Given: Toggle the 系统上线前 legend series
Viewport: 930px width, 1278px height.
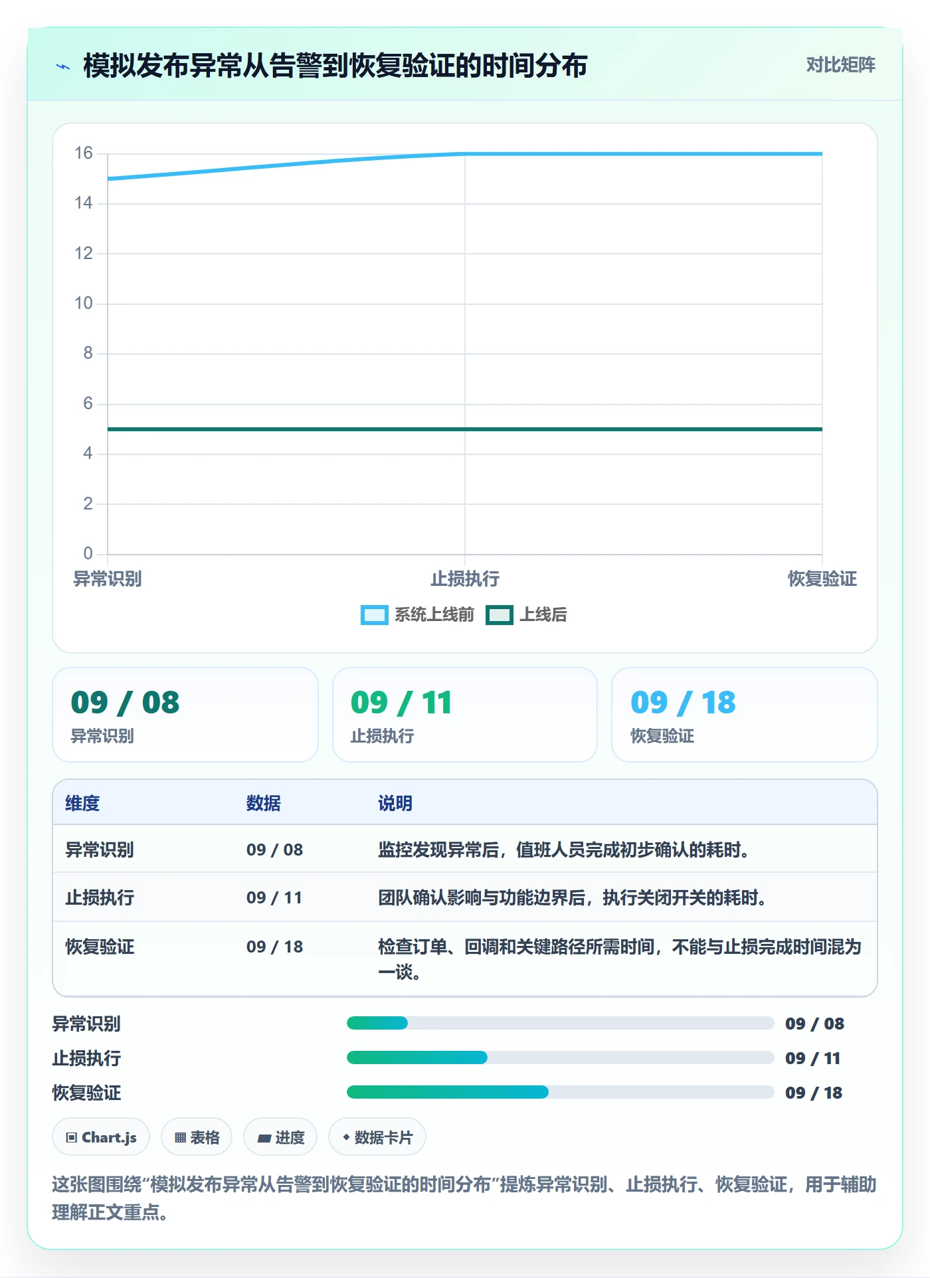Looking at the screenshot, I should pyautogui.click(x=417, y=615).
